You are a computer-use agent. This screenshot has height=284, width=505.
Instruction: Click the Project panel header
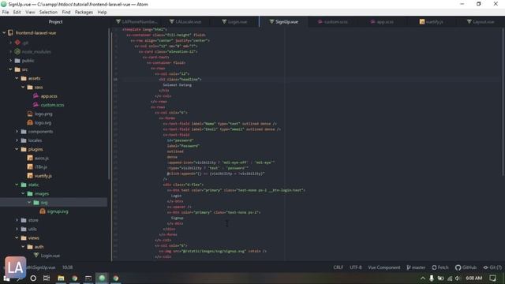coord(55,21)
